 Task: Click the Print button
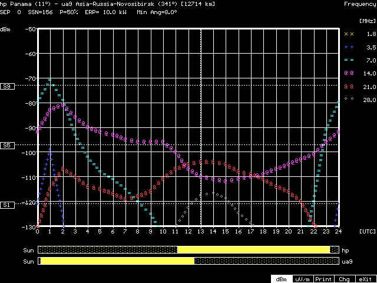pyautogui.click(x=323, y=279)
